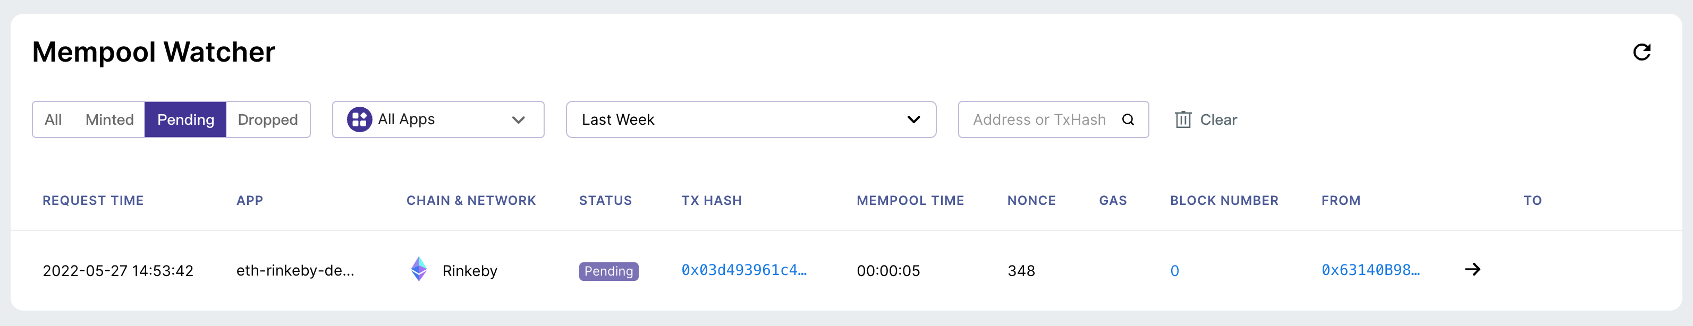Click the search magnifier icon
This screenshot has width=1693, height=326.
coord(1128,119)
